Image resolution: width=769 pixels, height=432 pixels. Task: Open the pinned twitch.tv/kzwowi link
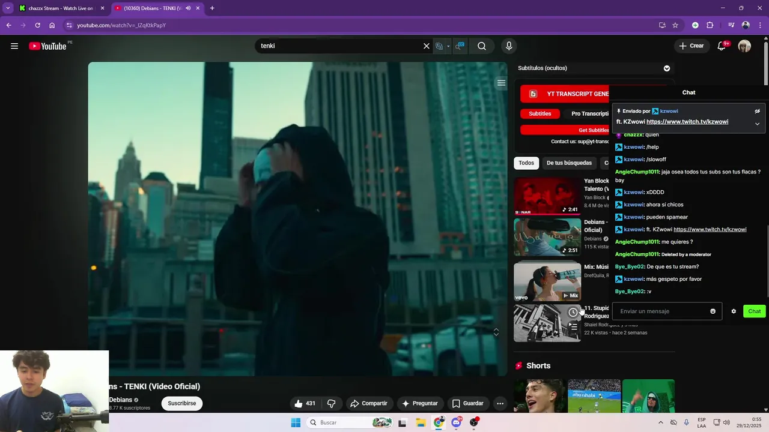pos(687,122)
